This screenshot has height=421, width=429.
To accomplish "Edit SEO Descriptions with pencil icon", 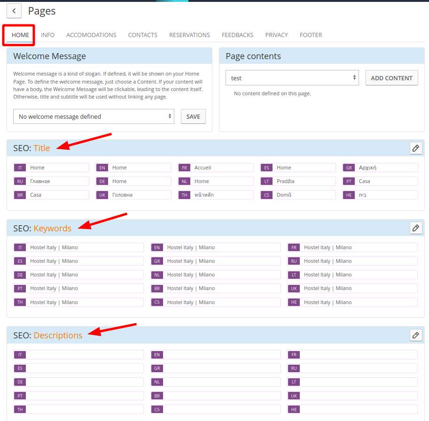I will click(x=416, y=335).
